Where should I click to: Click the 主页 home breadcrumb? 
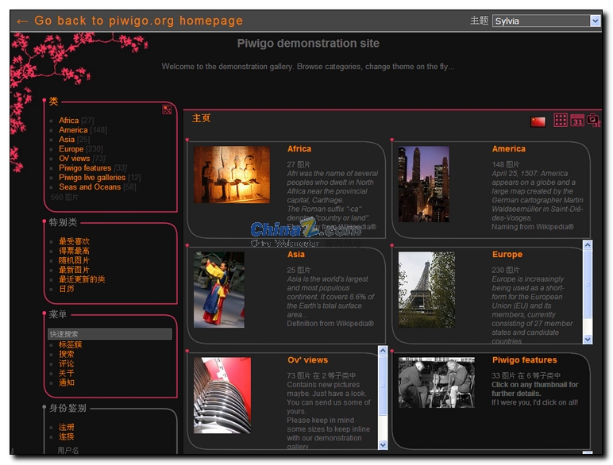(x=201, y=118)
